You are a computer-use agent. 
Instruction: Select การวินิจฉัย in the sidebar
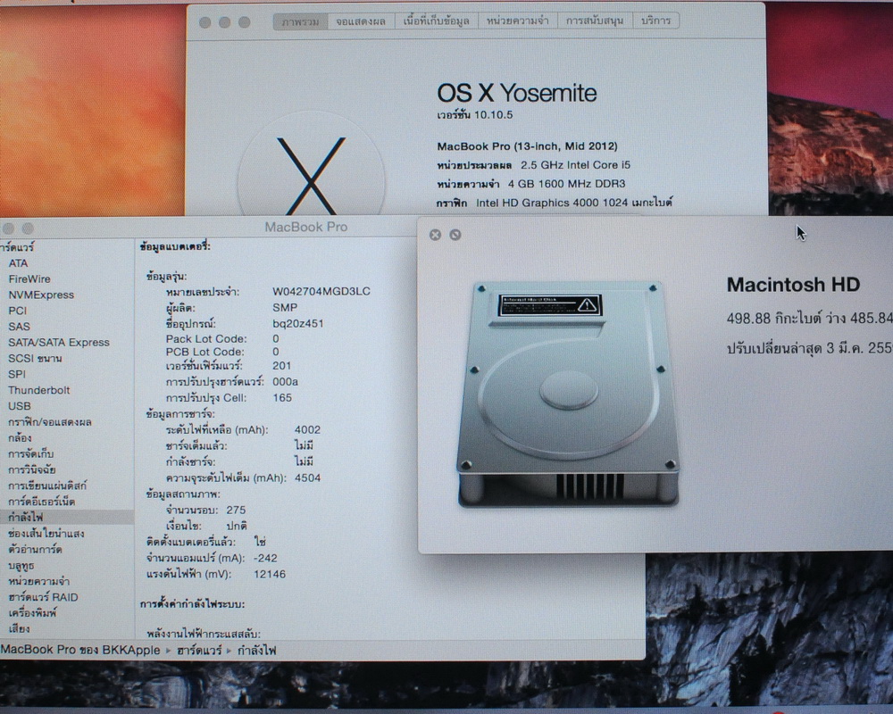[31, 469]
